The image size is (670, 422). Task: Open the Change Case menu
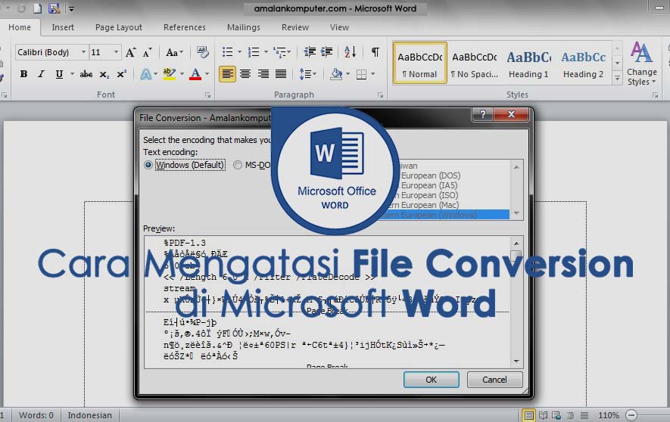174,52
